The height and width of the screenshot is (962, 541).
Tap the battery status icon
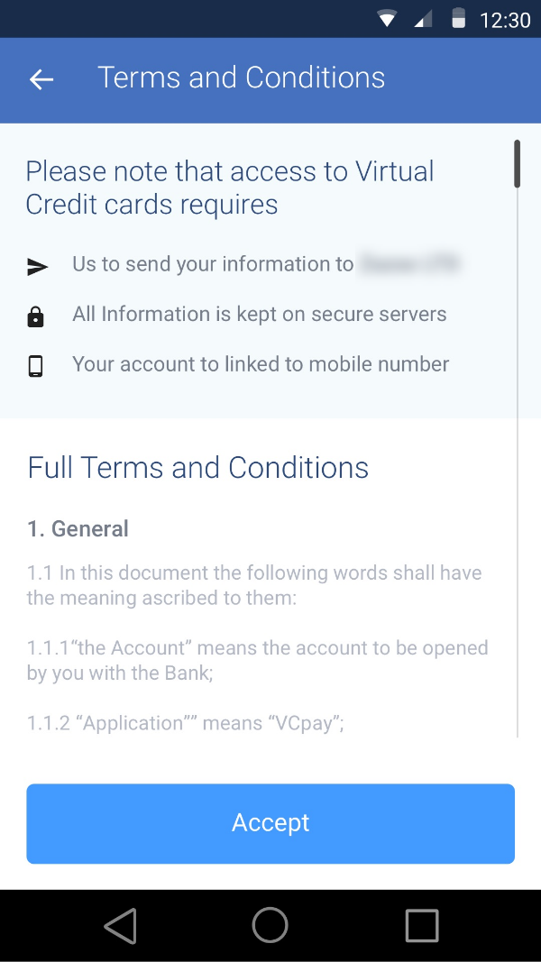click(x=458, y=19)
